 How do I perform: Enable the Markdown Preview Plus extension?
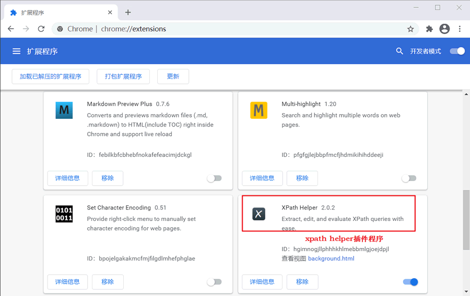tap(214, 178)
